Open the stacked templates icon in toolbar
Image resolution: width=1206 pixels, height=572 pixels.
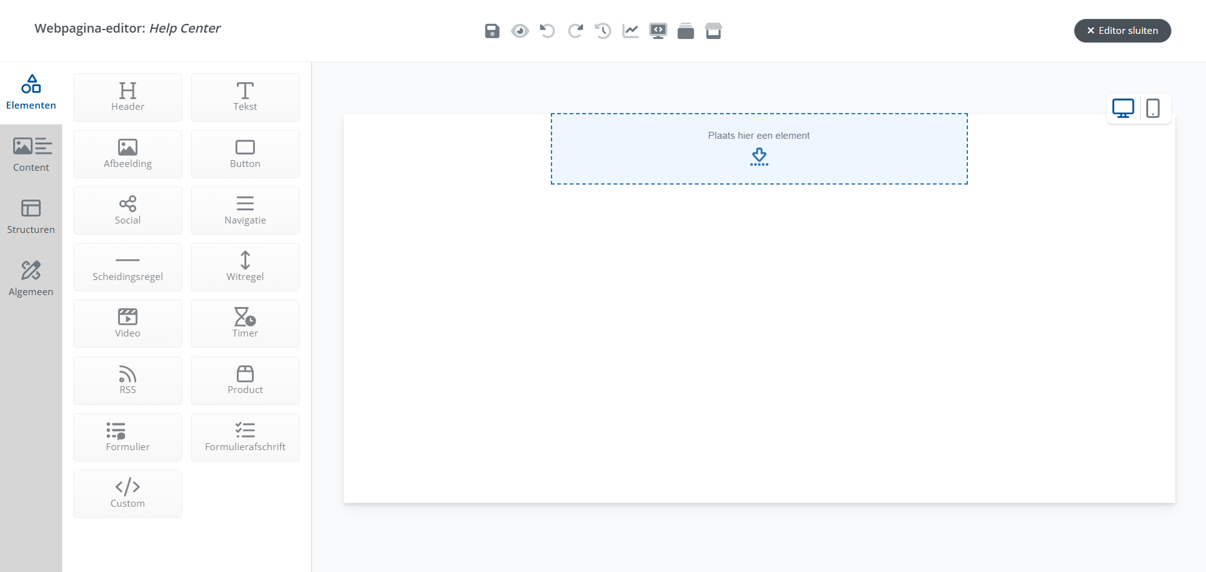686,31
